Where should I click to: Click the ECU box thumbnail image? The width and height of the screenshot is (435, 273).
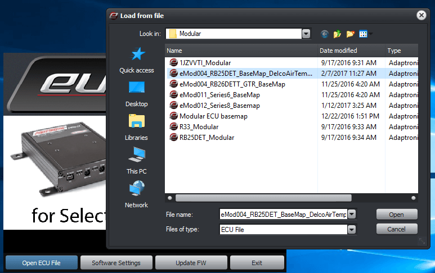[59, 158]
